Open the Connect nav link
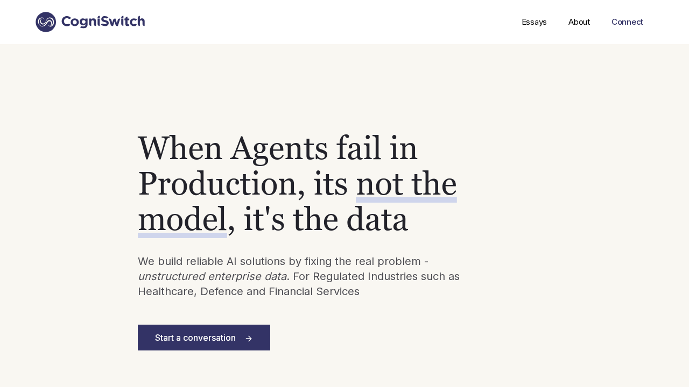Screen dimensions: 689x387 coord(627,22)
